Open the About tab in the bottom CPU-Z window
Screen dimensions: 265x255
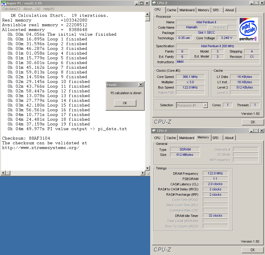(229, 138)
